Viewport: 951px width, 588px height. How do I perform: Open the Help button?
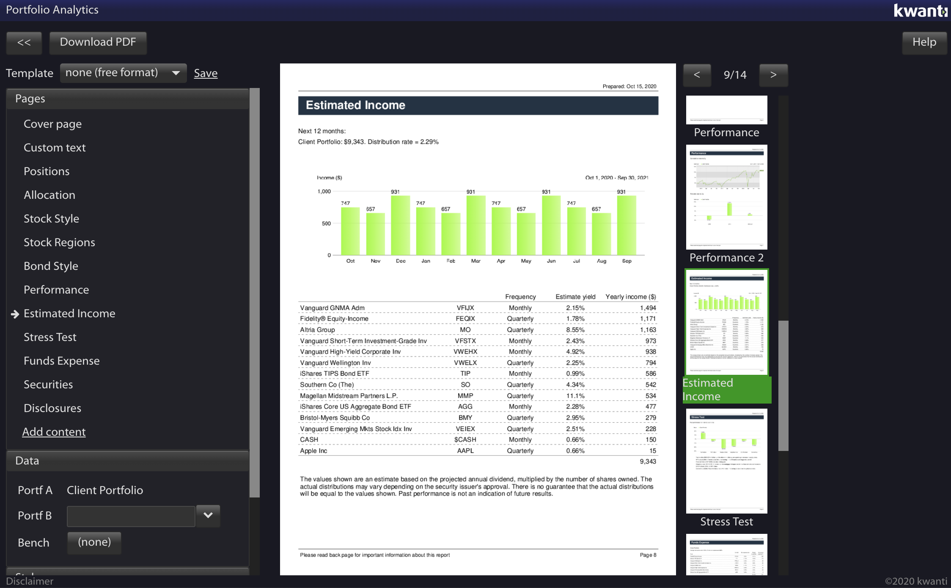coord(924,43)
